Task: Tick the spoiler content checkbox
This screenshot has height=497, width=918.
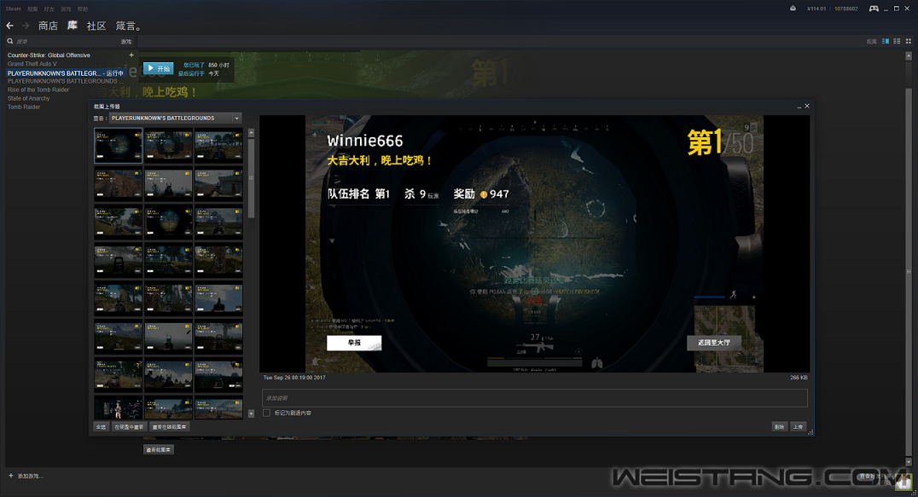Action: [x=266, y=413]
